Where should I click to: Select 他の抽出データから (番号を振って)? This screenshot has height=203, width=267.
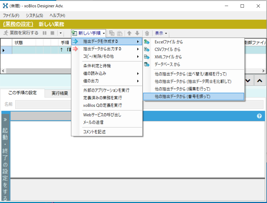(x=194, y=97)
